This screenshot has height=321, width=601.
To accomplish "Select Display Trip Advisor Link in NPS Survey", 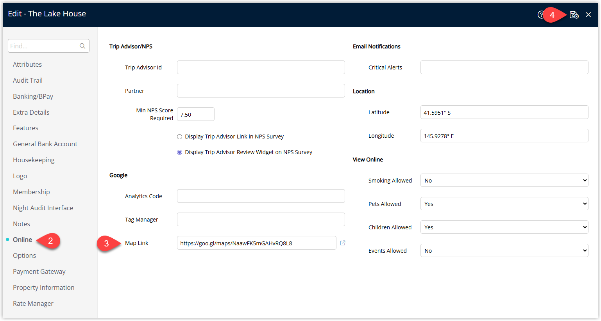I will [x=180, y=137].
